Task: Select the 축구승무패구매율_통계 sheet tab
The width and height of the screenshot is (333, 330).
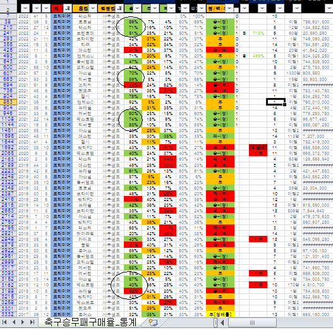Action: (90, 322)
